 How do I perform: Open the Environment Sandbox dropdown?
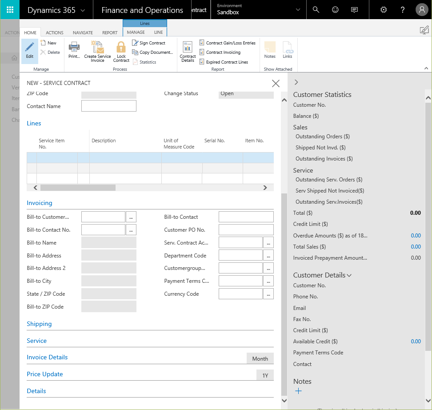298,10
